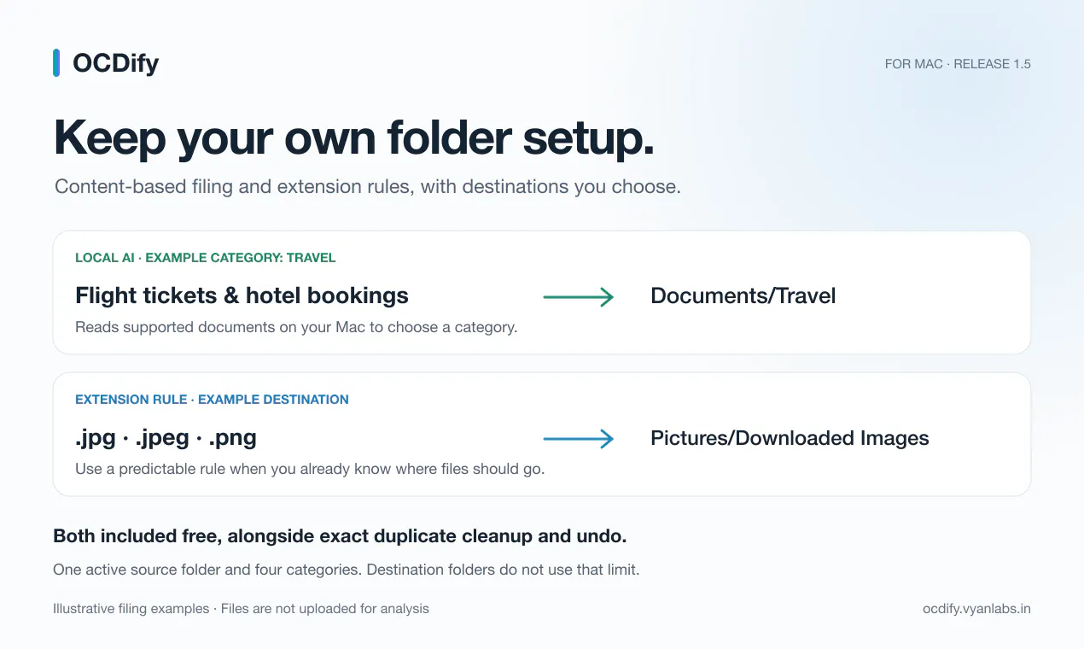This screenshot has width=1084, height=649.
Task: Select the "Documents/Travel" destination
Action: click(743, 296)
